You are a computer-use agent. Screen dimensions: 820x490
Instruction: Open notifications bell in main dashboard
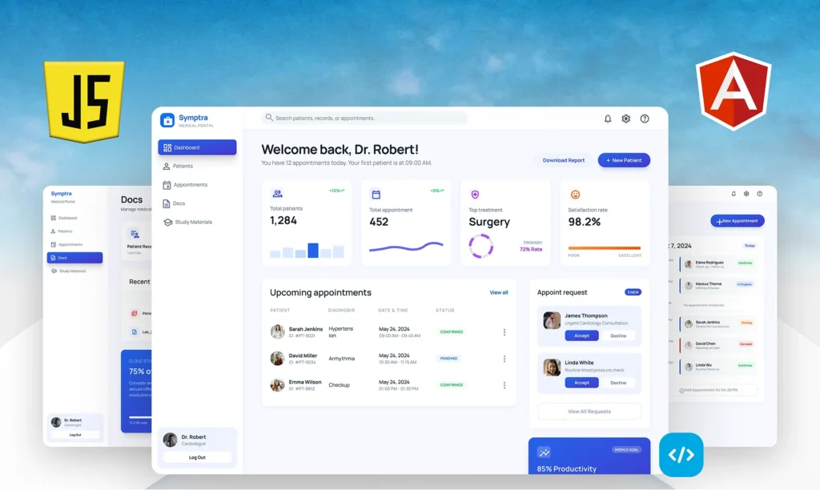coord(608,118)
